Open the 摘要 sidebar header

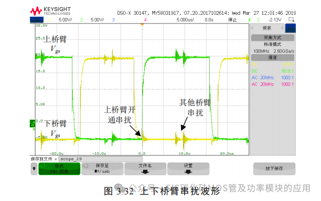click(x=267, y=28)
